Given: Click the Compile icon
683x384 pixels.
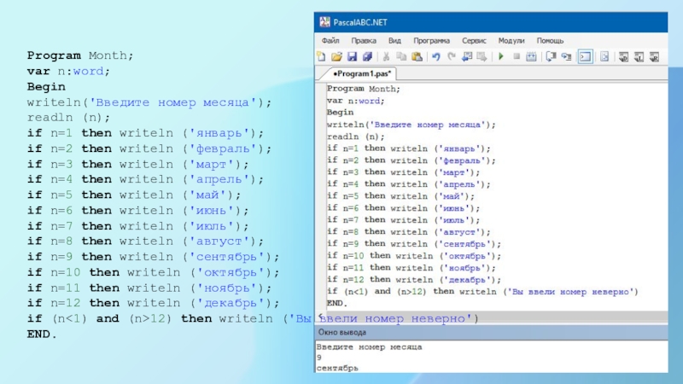Looking at the screenshot, I should [531, 56].
